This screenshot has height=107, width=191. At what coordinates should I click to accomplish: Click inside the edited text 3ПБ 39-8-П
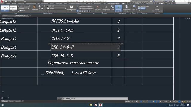coord(63,47)
